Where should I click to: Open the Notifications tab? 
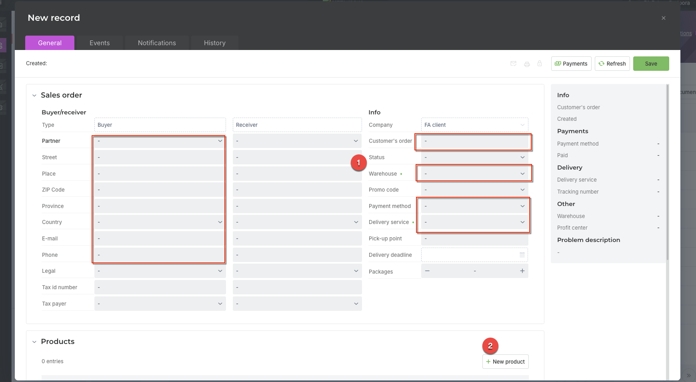click(x=157, y=43)
